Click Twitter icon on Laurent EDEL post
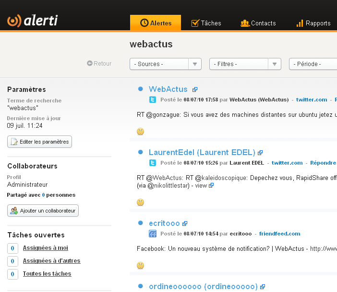The height and width of the screenshot is (292, 337). [x=153, y=163]
